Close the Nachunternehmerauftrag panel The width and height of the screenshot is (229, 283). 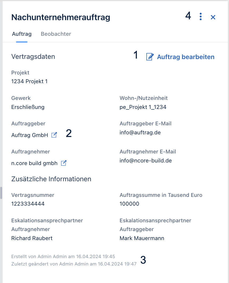coord(213,17)
